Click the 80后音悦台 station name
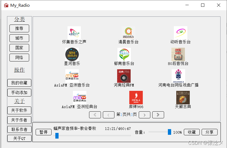This screenshot has width=227, height=148. coord(178,63)
